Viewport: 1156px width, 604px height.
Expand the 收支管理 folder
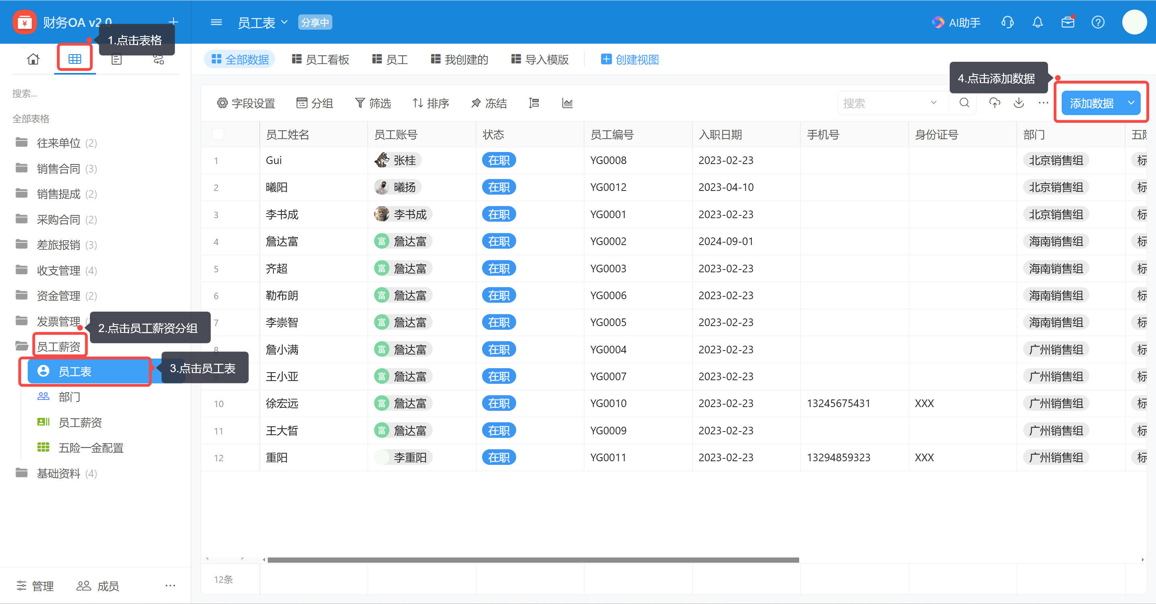[56, 270]
